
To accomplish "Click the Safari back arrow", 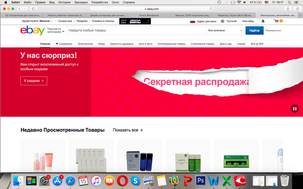I will click(20, 9).
